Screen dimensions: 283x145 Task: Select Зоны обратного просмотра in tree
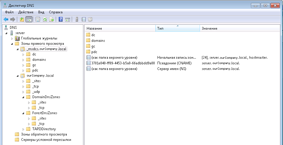pyautogui.click(x=44, y=134)
